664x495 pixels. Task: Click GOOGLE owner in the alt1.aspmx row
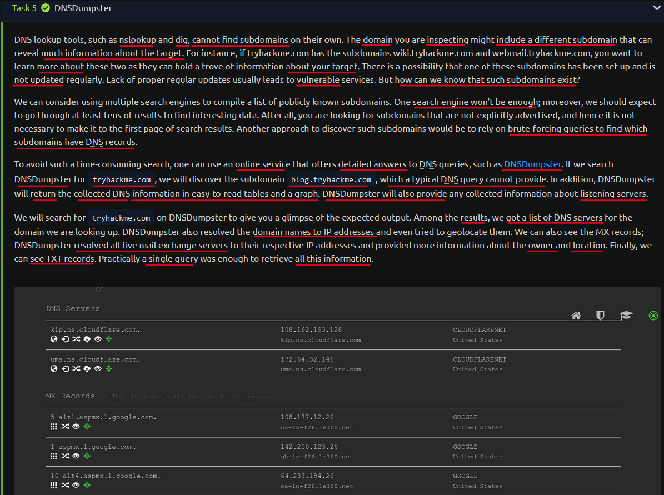(x=465, y=417)
